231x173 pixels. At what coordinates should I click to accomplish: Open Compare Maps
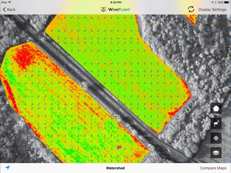pyautogui.click(x=213, y=168)
